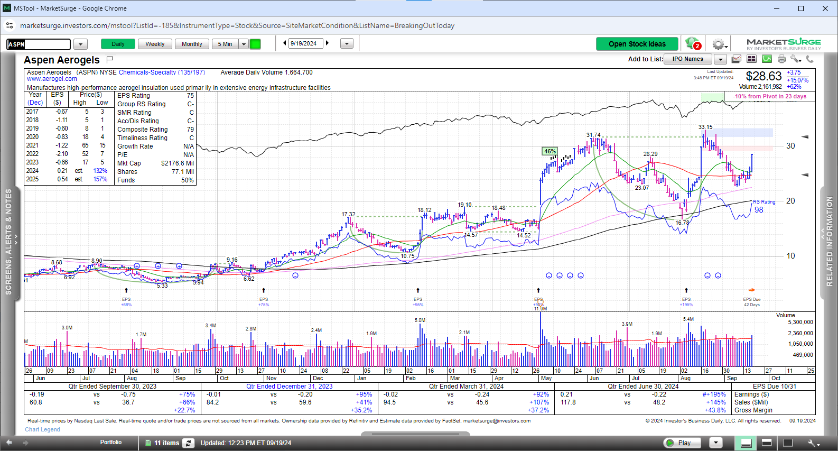Screen dimensions: 838x451
Task: Print the chart using the printer icon
Action: (x=781, y=59)
